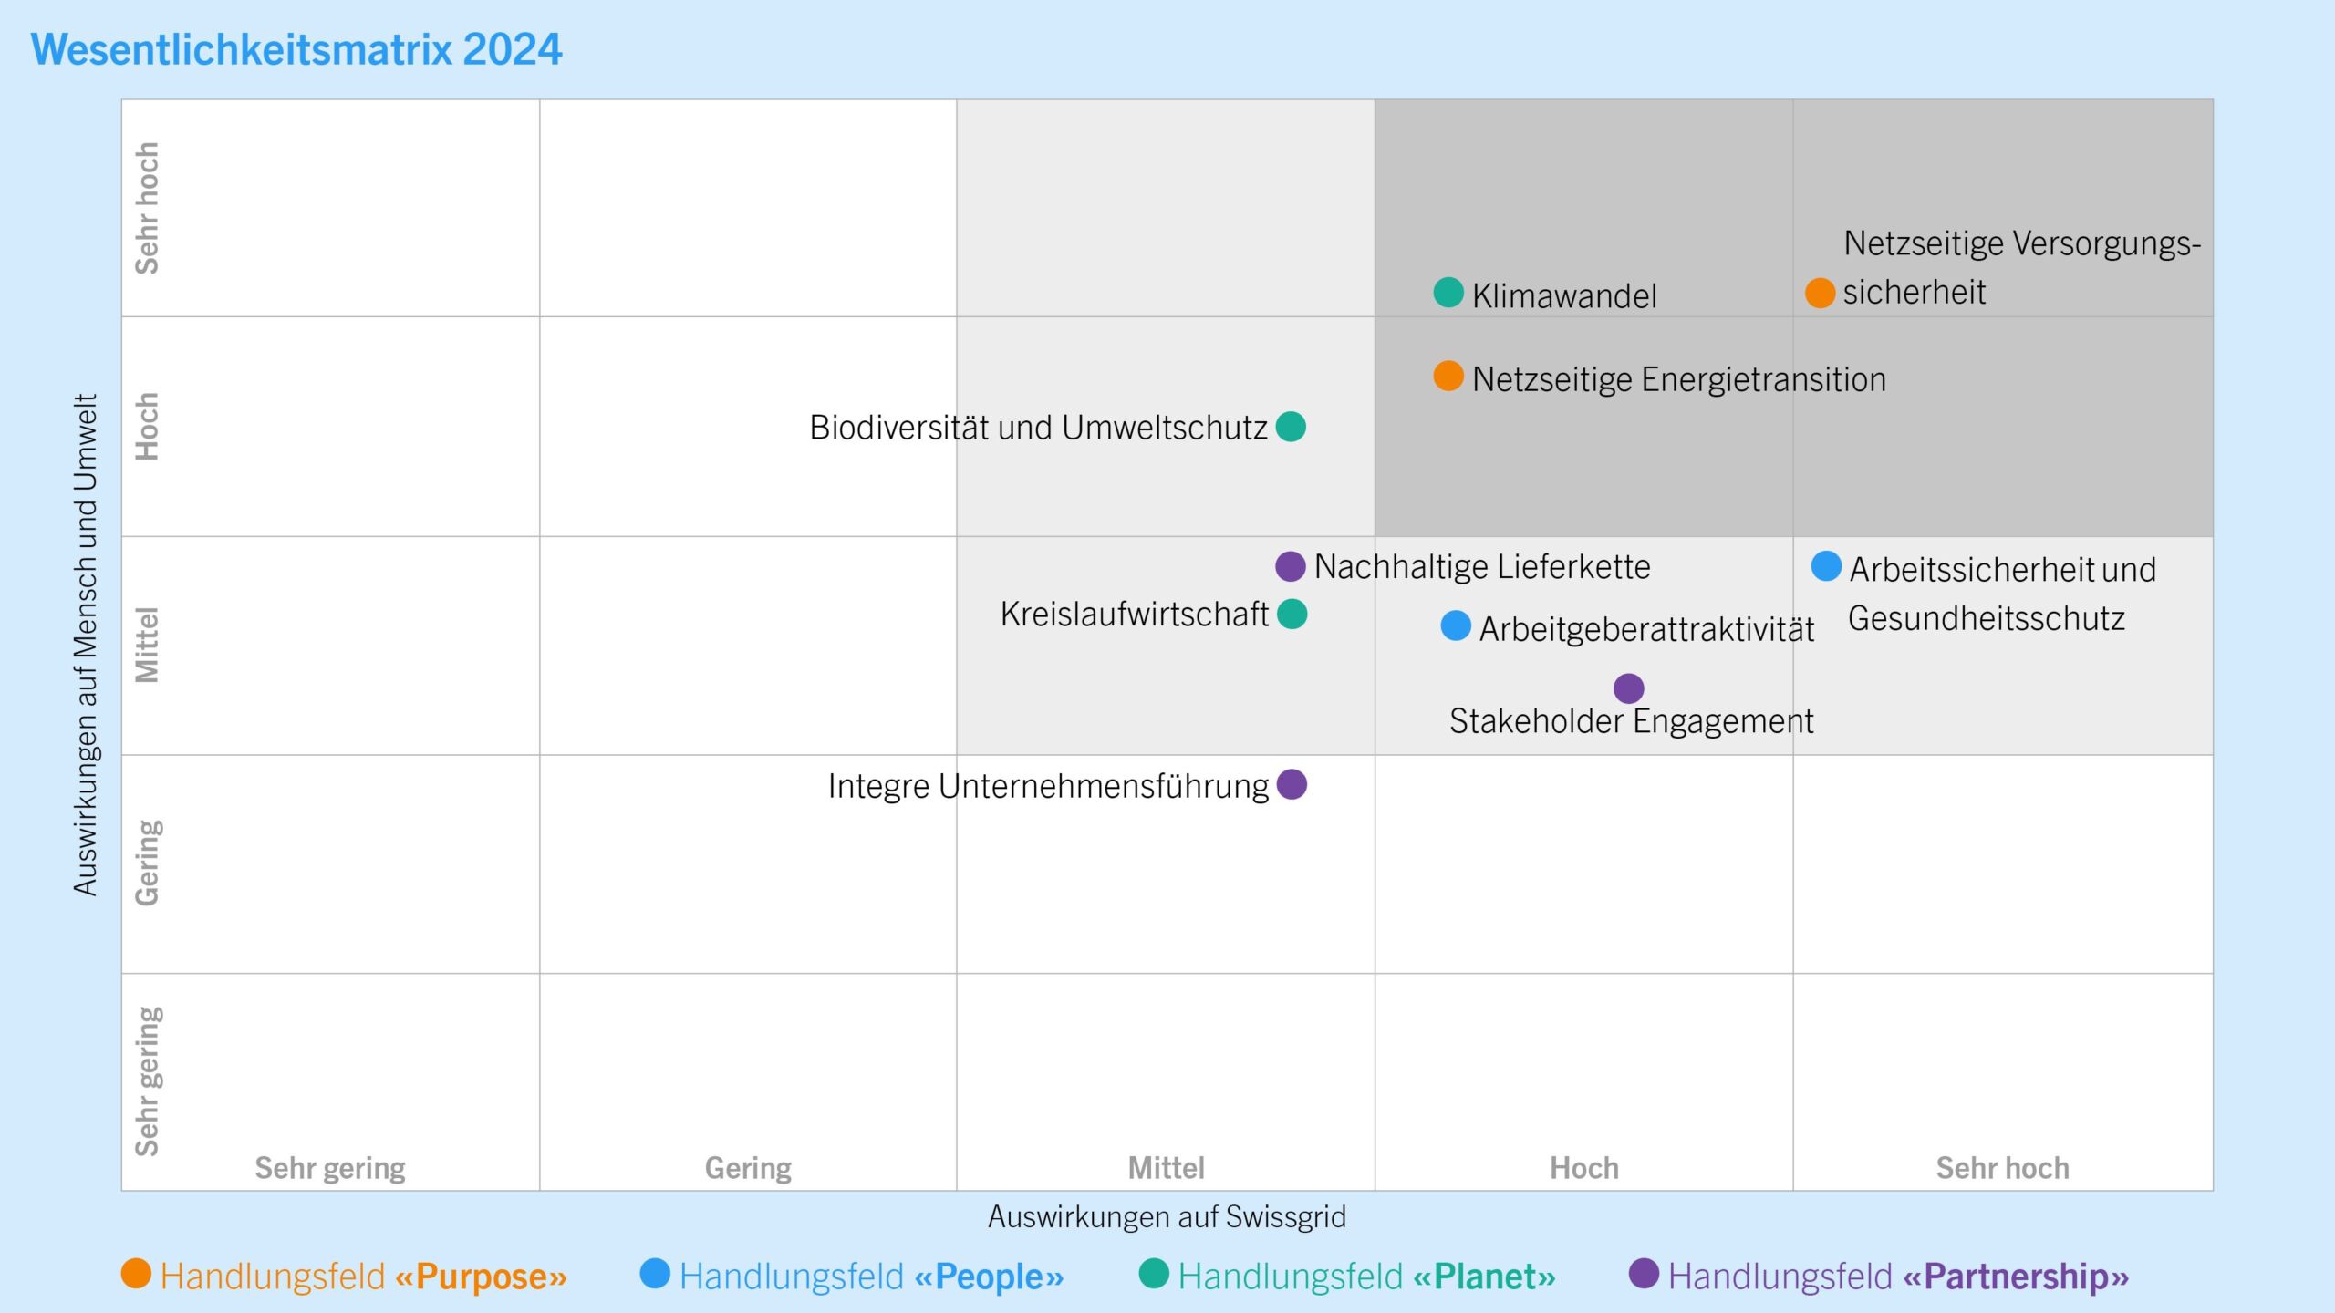This screenshot has width=2335, height=1313.
Task: Click blue People legend swatch
Action: pyautogui.click(x=655, y=1274)
